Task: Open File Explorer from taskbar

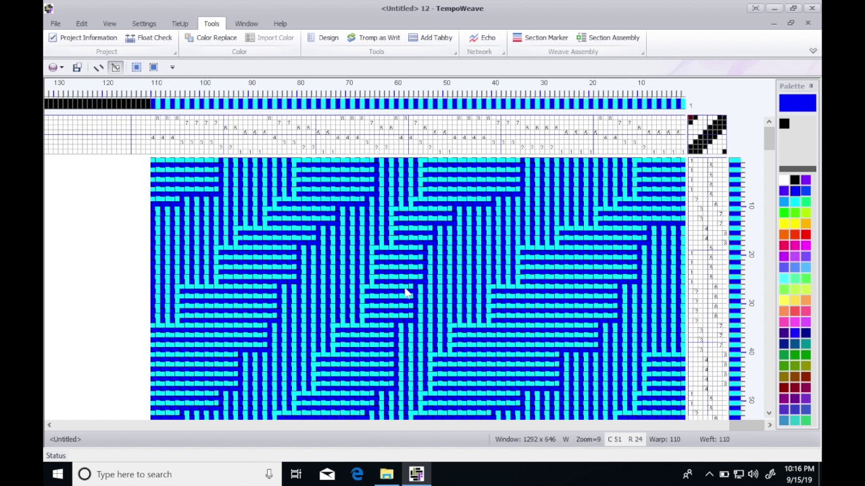Action: coord(387,474)
